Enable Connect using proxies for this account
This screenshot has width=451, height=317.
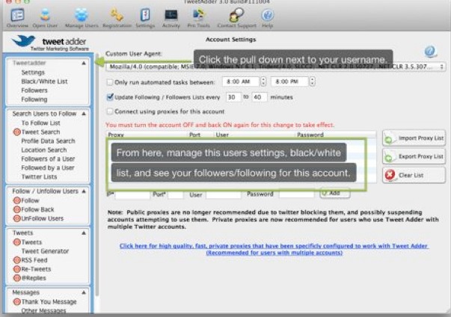(110, 111)
